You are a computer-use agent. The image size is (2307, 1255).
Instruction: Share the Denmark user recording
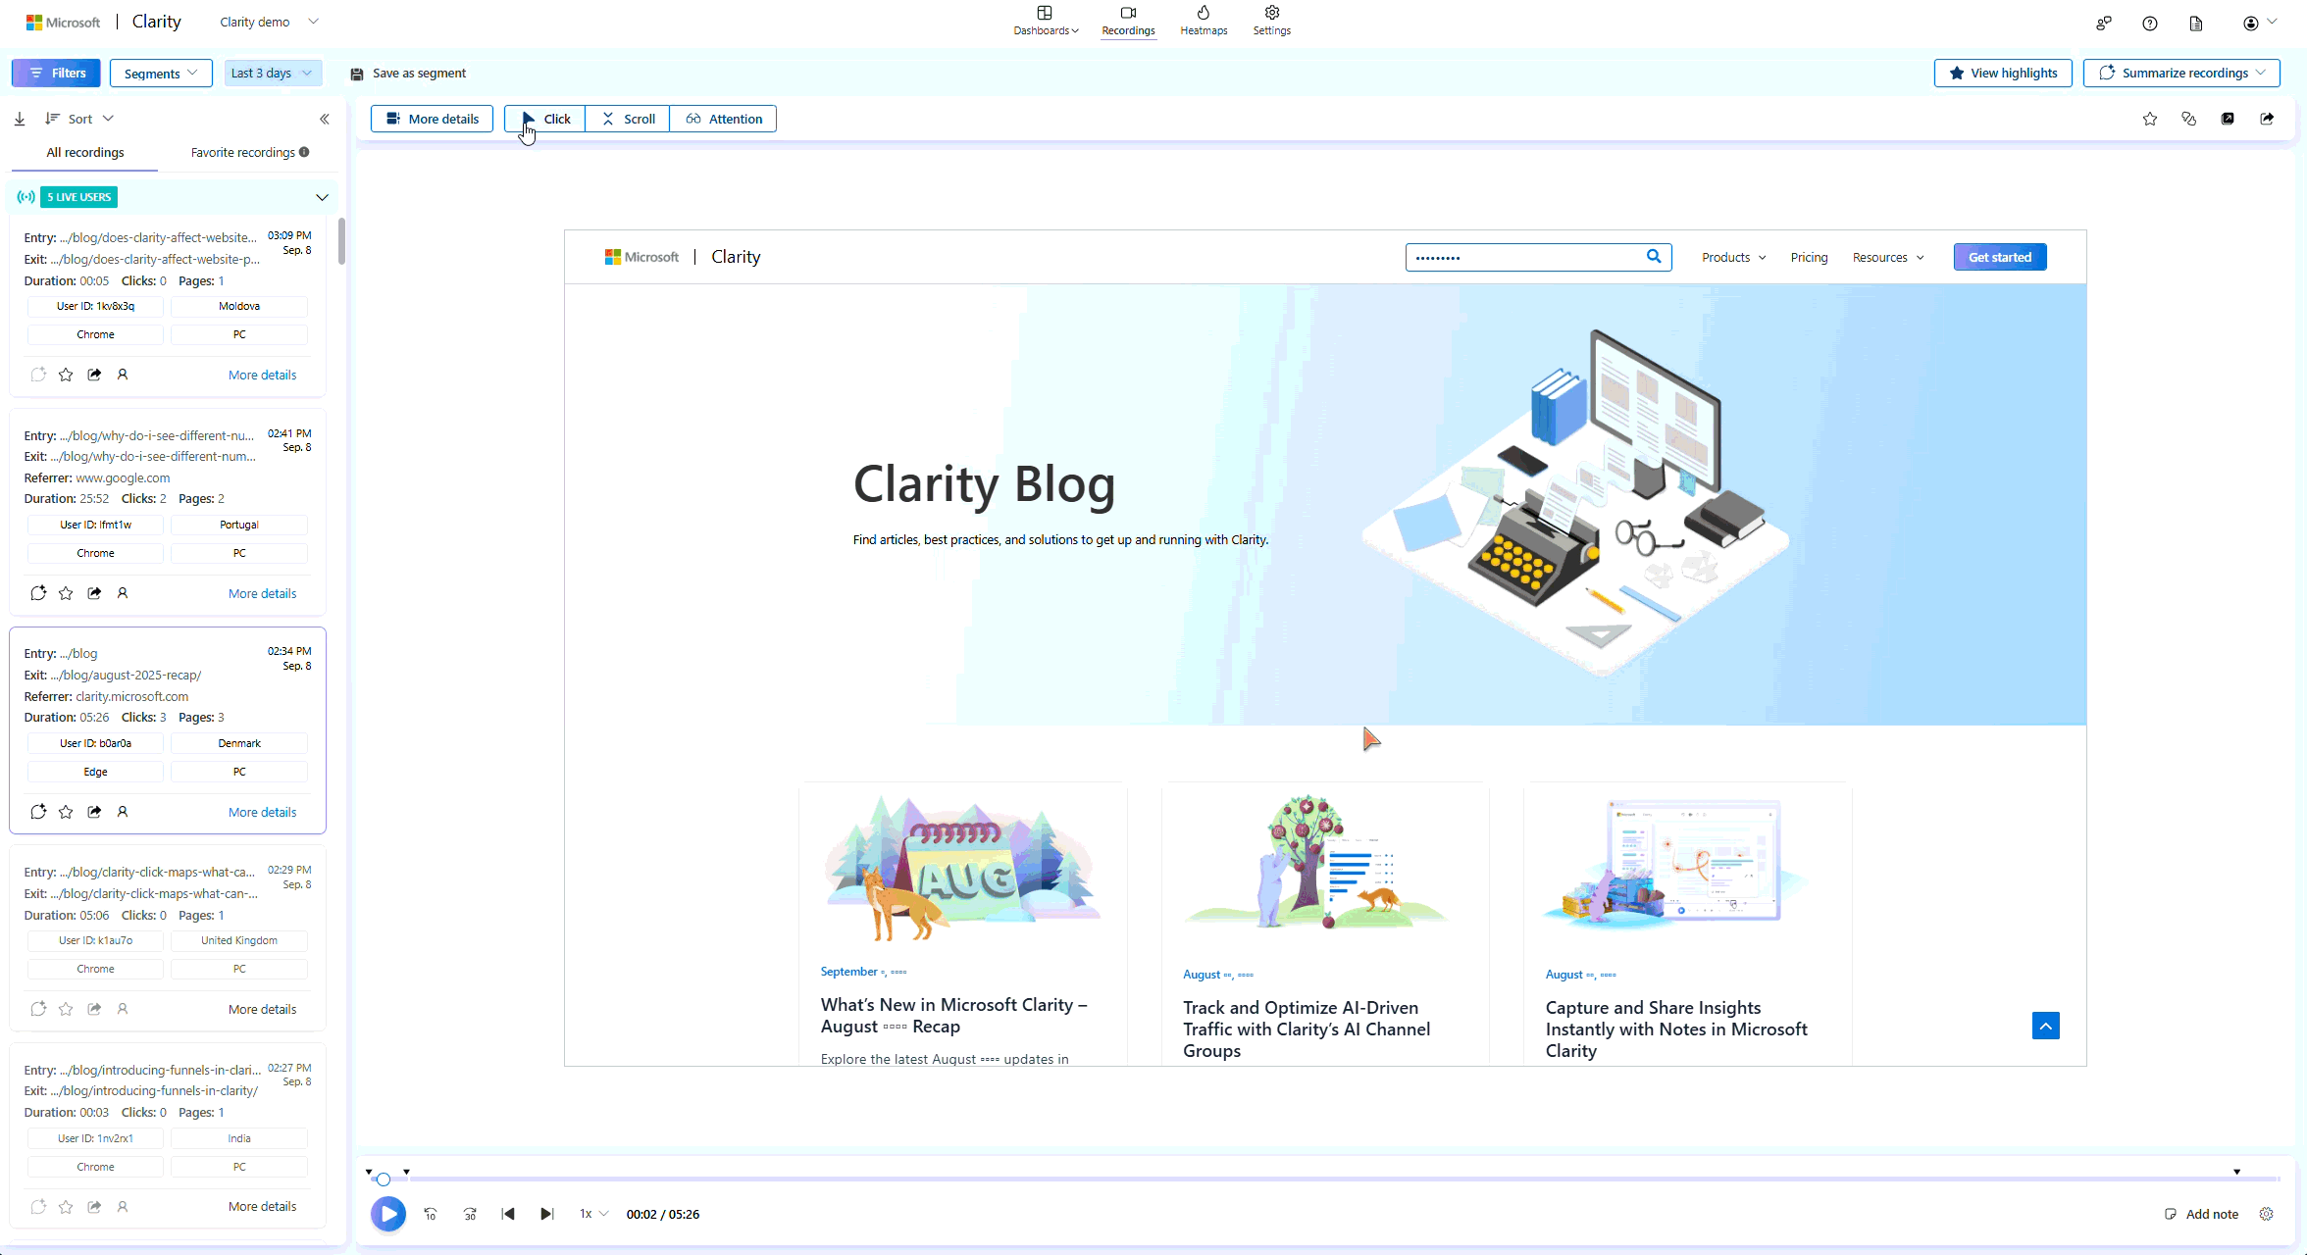[x=94, y=812]
